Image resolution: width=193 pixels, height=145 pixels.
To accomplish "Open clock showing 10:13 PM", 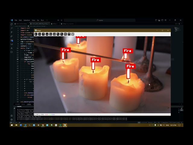I will 173,125.
